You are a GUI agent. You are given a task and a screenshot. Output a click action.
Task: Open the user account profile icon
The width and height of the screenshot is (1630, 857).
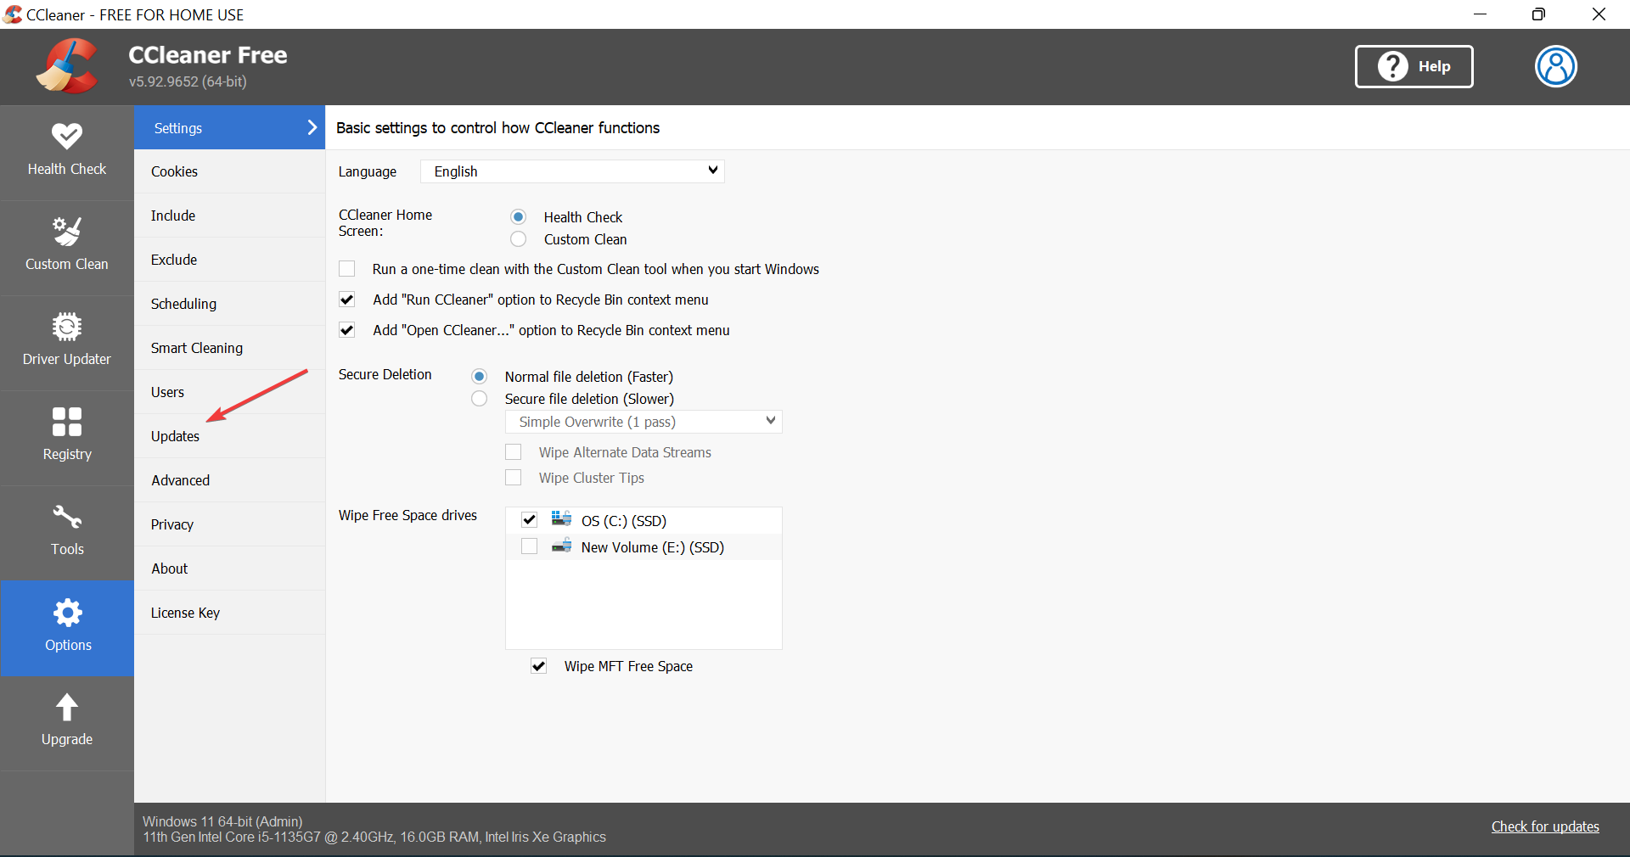(1556, 66)
